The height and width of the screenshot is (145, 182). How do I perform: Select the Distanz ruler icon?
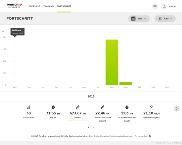click(x=78, y=107)
